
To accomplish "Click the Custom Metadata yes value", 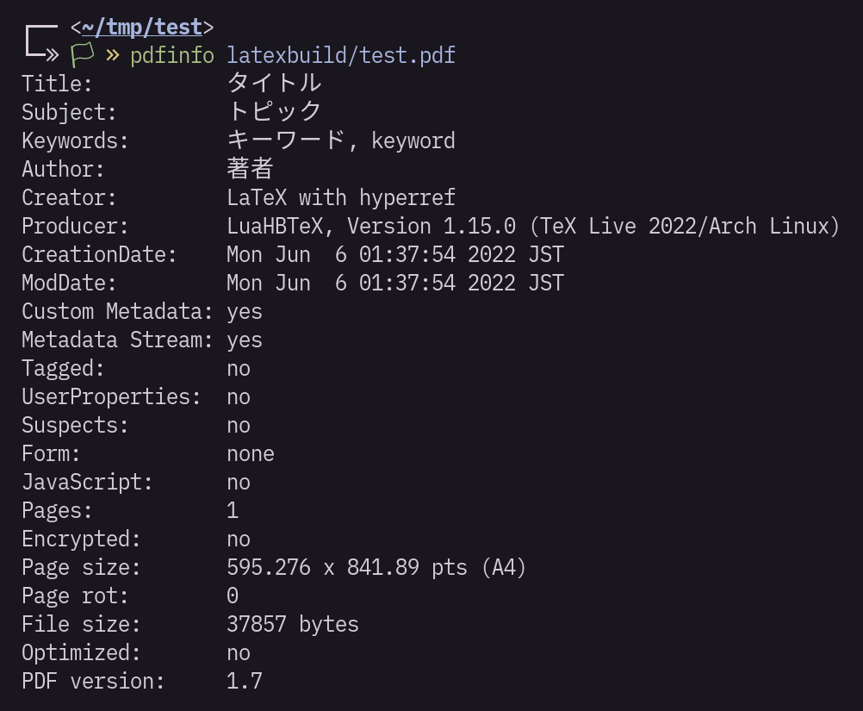I will [x=245, y=313].
